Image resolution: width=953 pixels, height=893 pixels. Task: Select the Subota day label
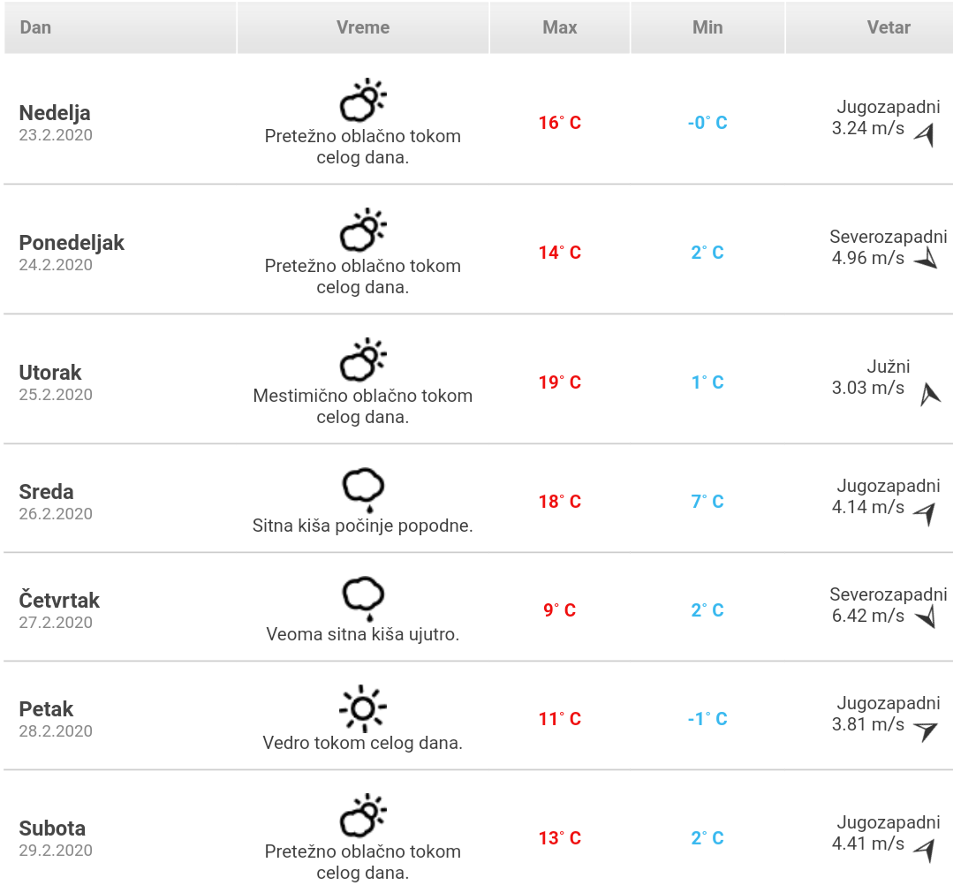pos(52,829)
